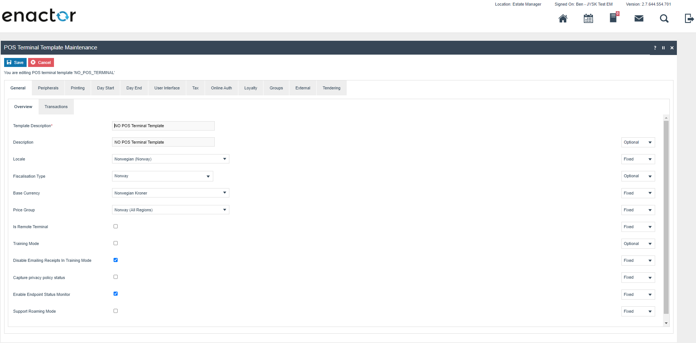This screenshot has width=696, height=343.
Task: Click the vertical scrollbar down arrow
Action: (x=666, y=323)
